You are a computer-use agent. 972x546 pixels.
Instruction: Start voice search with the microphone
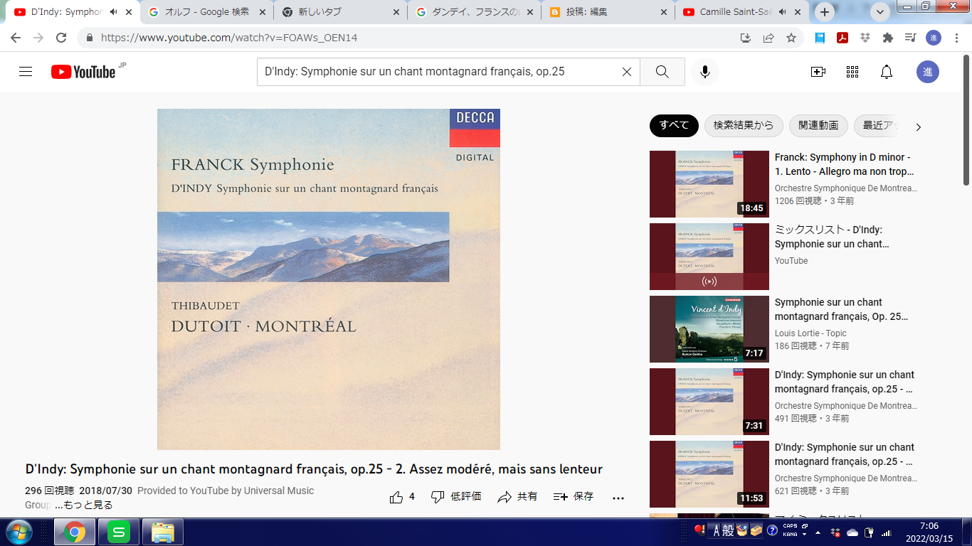pos(705,72)
